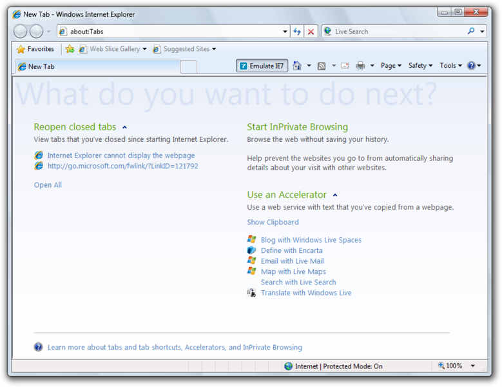Choose Search with Live Search

(298, 283)
